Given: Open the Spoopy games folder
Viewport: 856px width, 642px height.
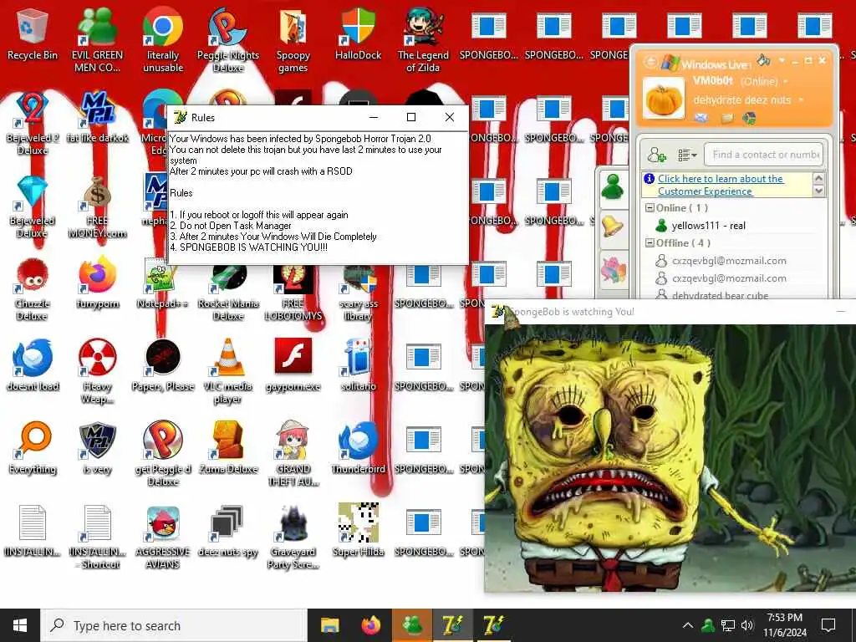Looking at the screenshot, I should click(x=293, y=39).
